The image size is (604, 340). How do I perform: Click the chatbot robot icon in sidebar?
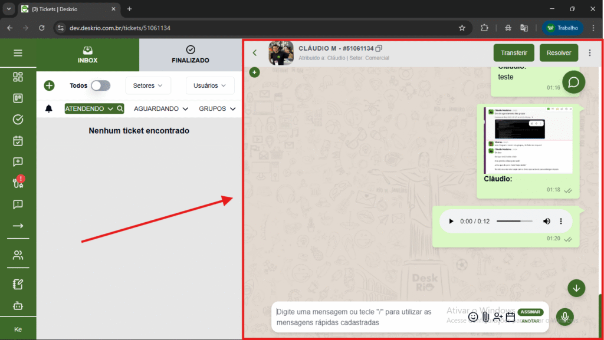(18, 306)
